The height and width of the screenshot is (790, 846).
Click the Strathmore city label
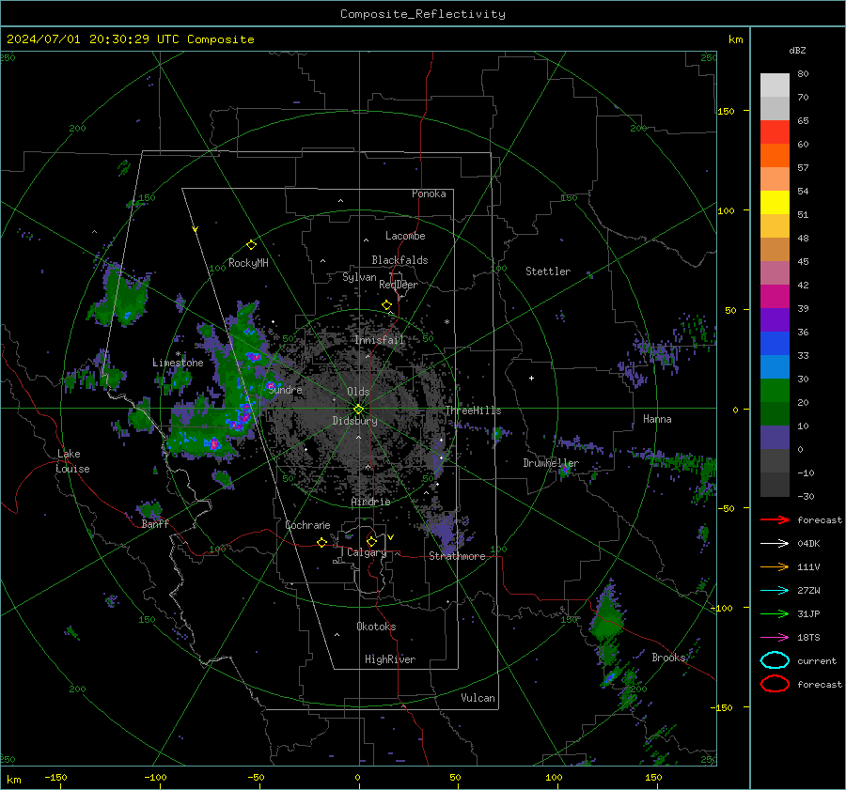tap(457, 556)
